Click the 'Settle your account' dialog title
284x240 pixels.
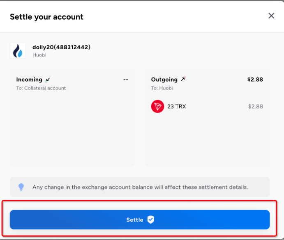[x=46, y=17]
